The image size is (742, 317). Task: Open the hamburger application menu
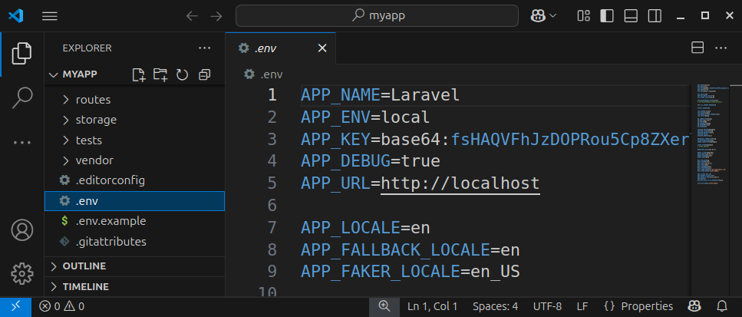(x=50, y=16)
